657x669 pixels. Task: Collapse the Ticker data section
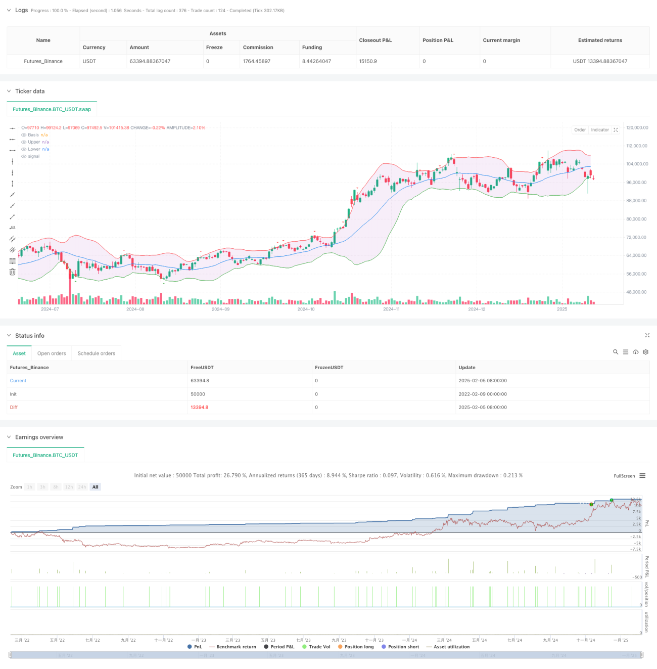(x=9, y=92)
